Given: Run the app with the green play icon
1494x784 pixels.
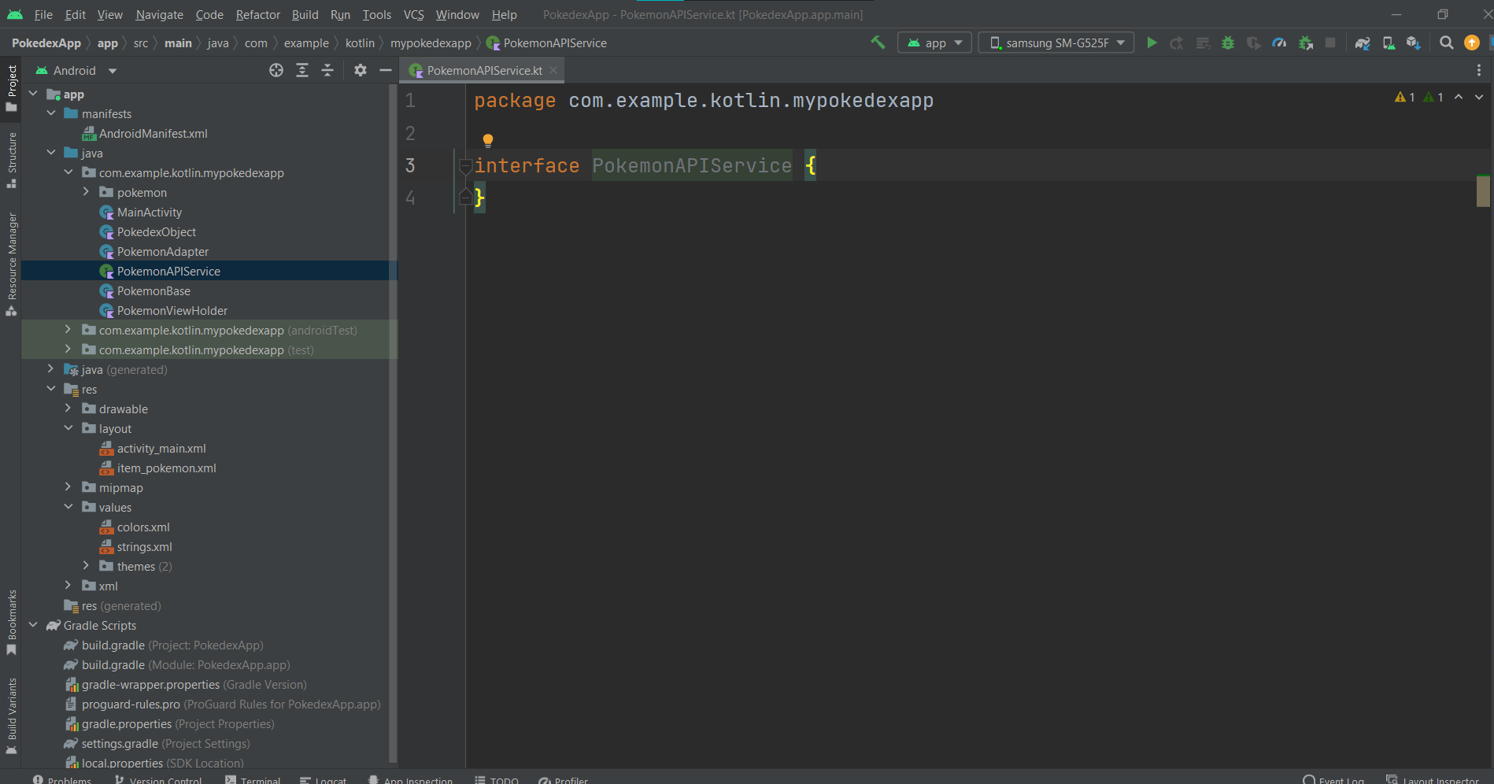Looking at the screenshot, I should tap(1152, 43).
